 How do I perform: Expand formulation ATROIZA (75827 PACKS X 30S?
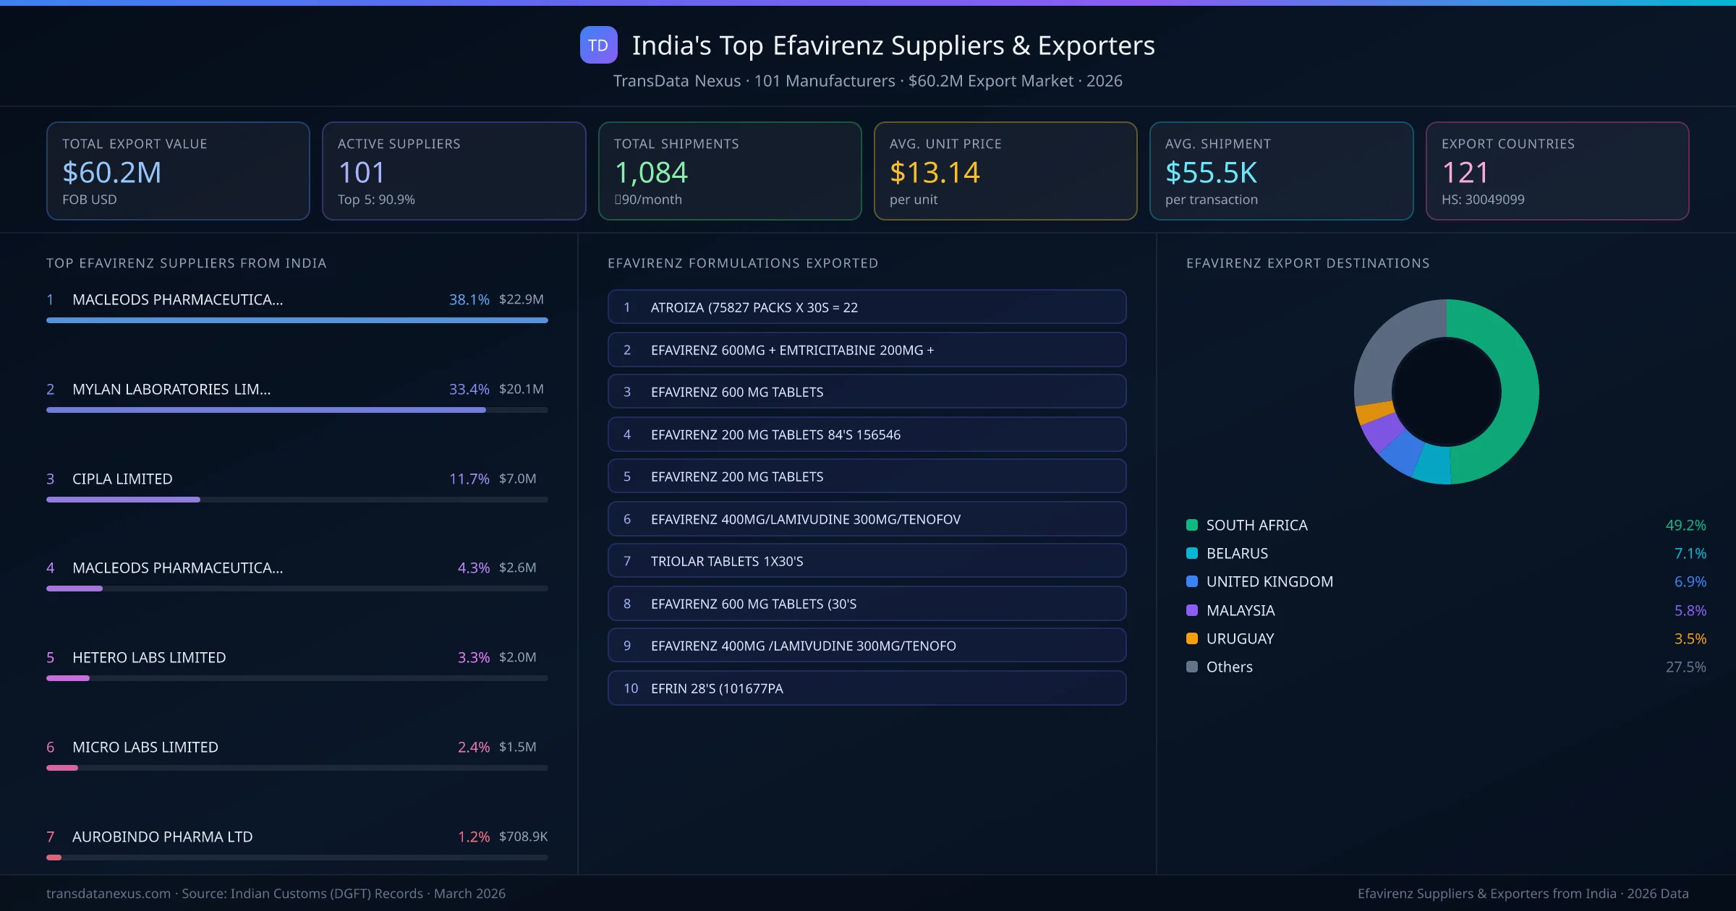[x=867, y=307]
